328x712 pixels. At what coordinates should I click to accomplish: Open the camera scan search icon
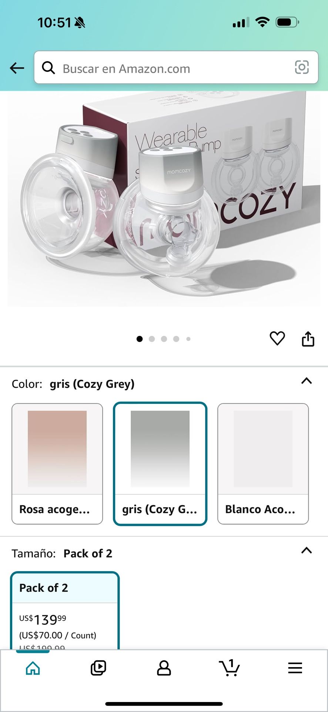(302, 67)
